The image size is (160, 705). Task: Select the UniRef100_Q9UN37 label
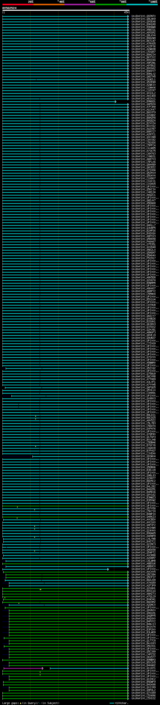(x=143, y=338)
